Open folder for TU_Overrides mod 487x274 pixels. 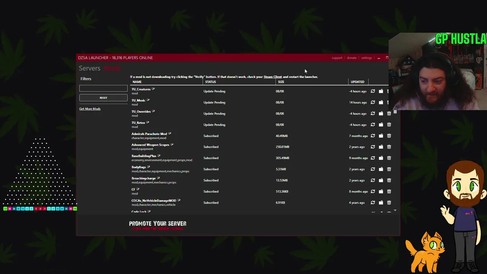coord(381,113)
